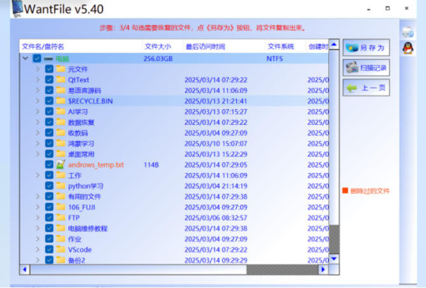
Task: Select the 鸿蒙学习 folder name
Action: coord(81,144)
